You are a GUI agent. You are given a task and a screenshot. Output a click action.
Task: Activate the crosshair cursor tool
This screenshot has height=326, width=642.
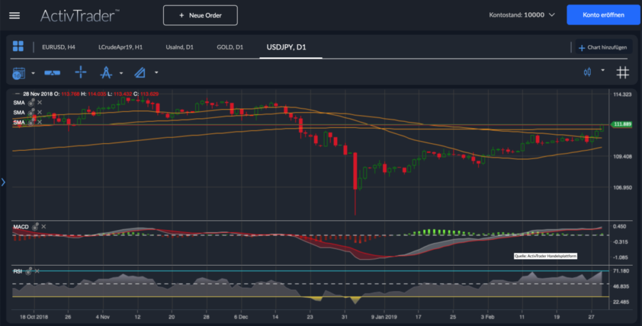pyautogui.click(x=81, y=73)
